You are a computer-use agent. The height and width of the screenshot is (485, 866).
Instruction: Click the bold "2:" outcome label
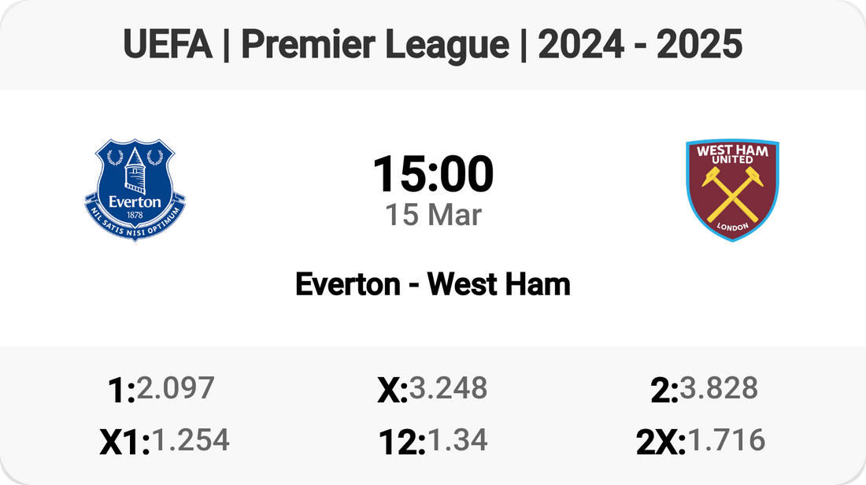click(x=664, y=391)
